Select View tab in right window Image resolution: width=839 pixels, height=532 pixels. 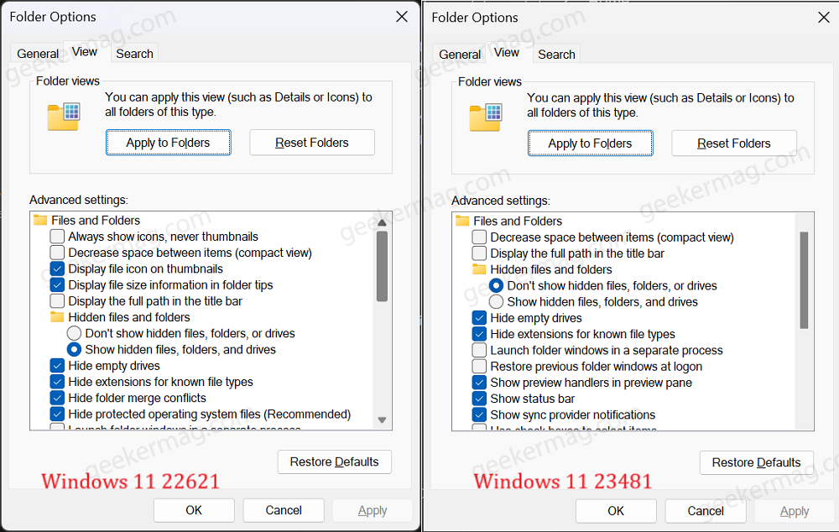point(507,53)
